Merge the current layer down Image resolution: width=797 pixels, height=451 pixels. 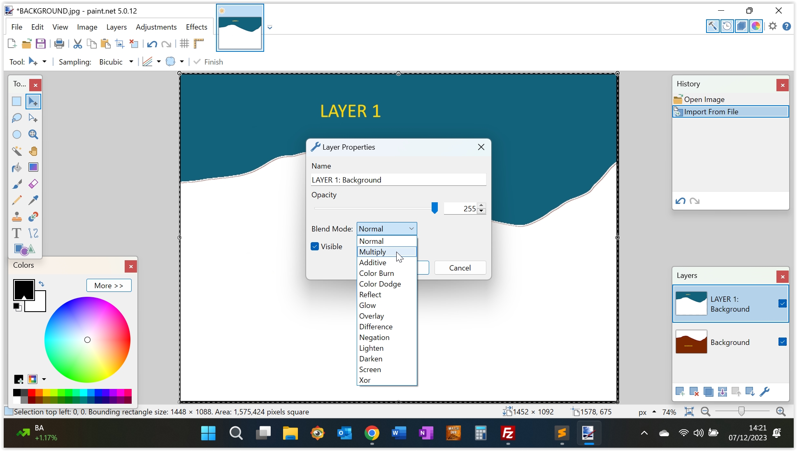coord(722,392)
